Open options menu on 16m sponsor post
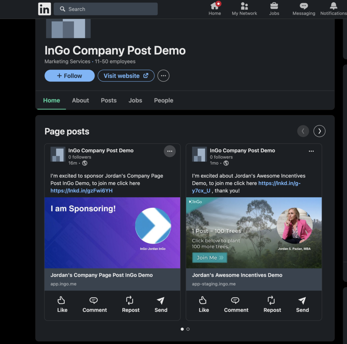347x344 pixels. coord(170,151)
